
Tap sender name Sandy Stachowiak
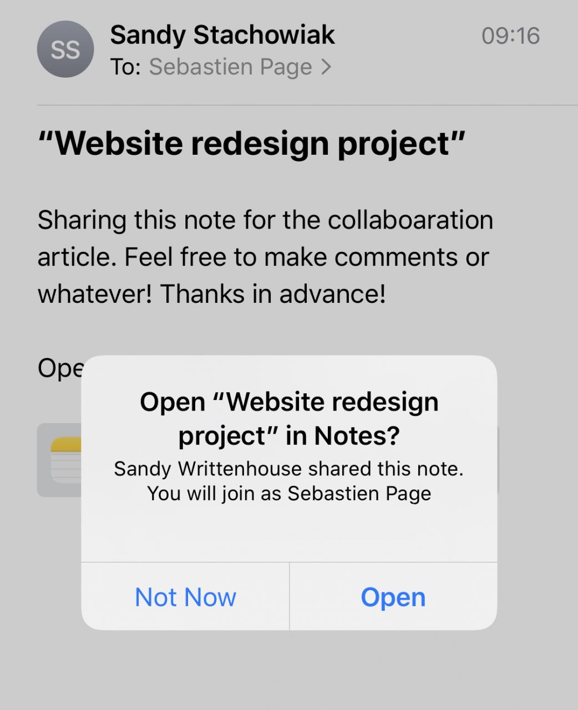tap(222, 35)
